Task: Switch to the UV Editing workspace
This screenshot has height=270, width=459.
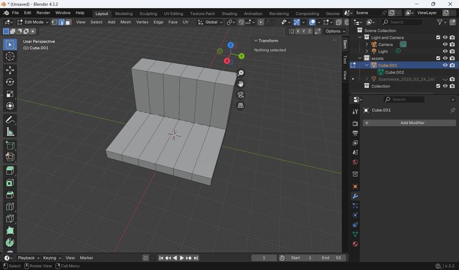Action: tap(173, 14)
